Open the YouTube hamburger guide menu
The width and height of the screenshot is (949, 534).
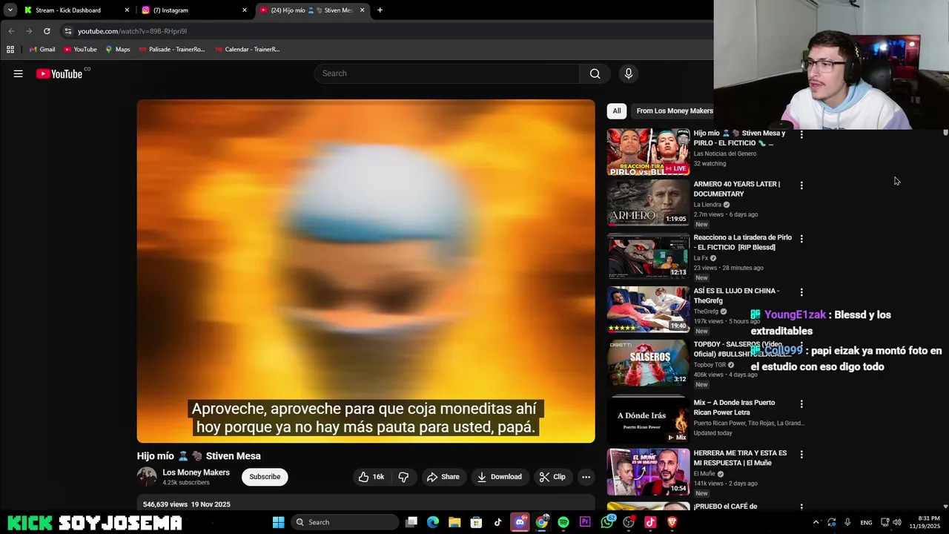18,73
